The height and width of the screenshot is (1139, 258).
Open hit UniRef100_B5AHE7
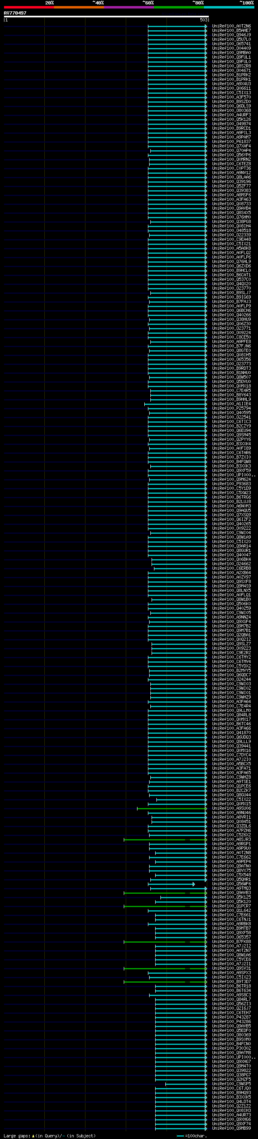pyautogui.click(x=231, y=31)
